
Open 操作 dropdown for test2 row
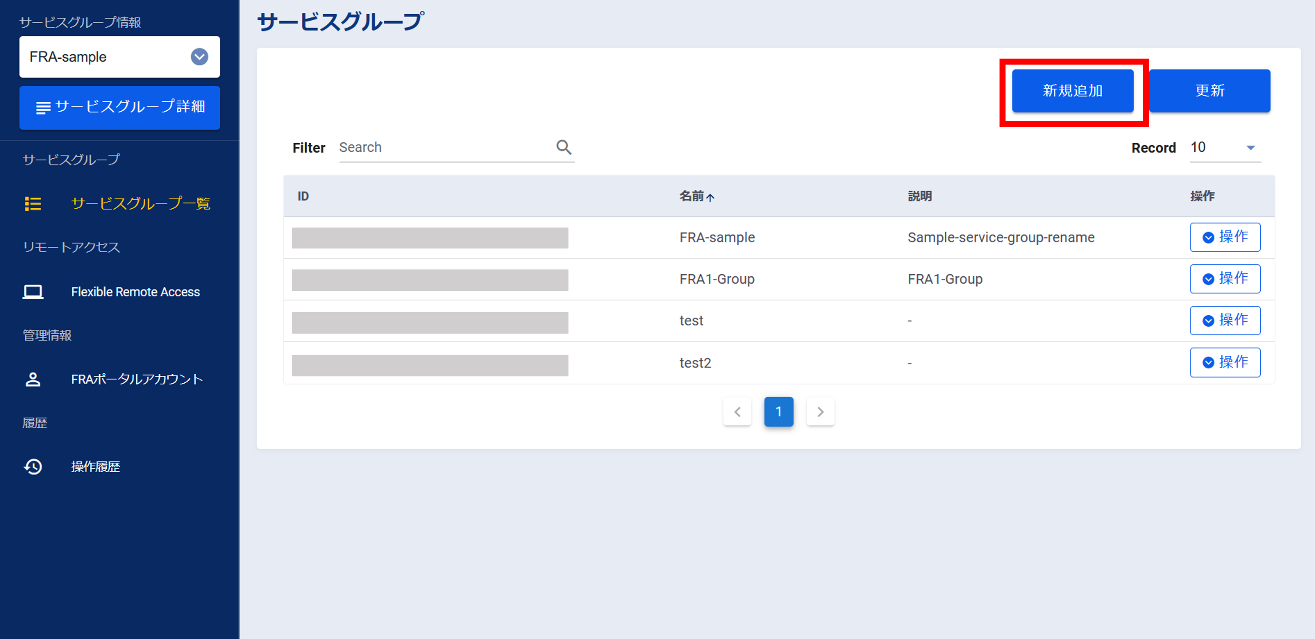pos(1225,362)
